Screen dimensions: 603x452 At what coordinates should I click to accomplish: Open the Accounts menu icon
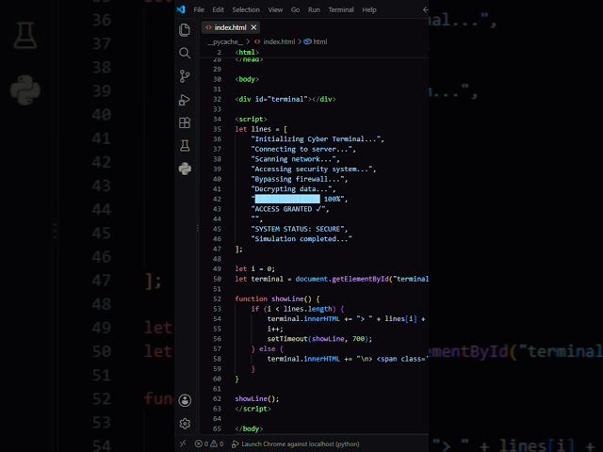click(x=185, y=400)
